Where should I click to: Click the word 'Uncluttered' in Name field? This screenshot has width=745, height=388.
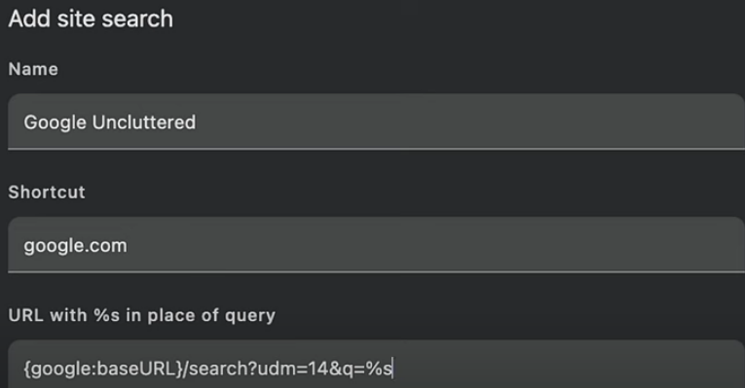[144, 123]
